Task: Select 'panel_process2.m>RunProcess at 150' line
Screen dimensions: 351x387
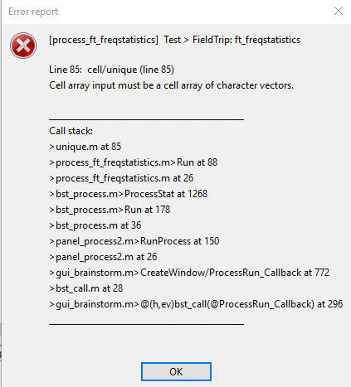Action: tap(134, 241)
